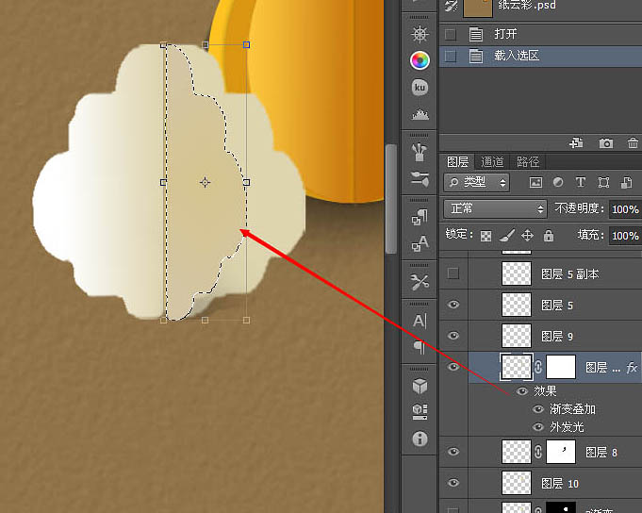
Task: Toggle history state checkbox for 打开
Action: tap(451, 34)
